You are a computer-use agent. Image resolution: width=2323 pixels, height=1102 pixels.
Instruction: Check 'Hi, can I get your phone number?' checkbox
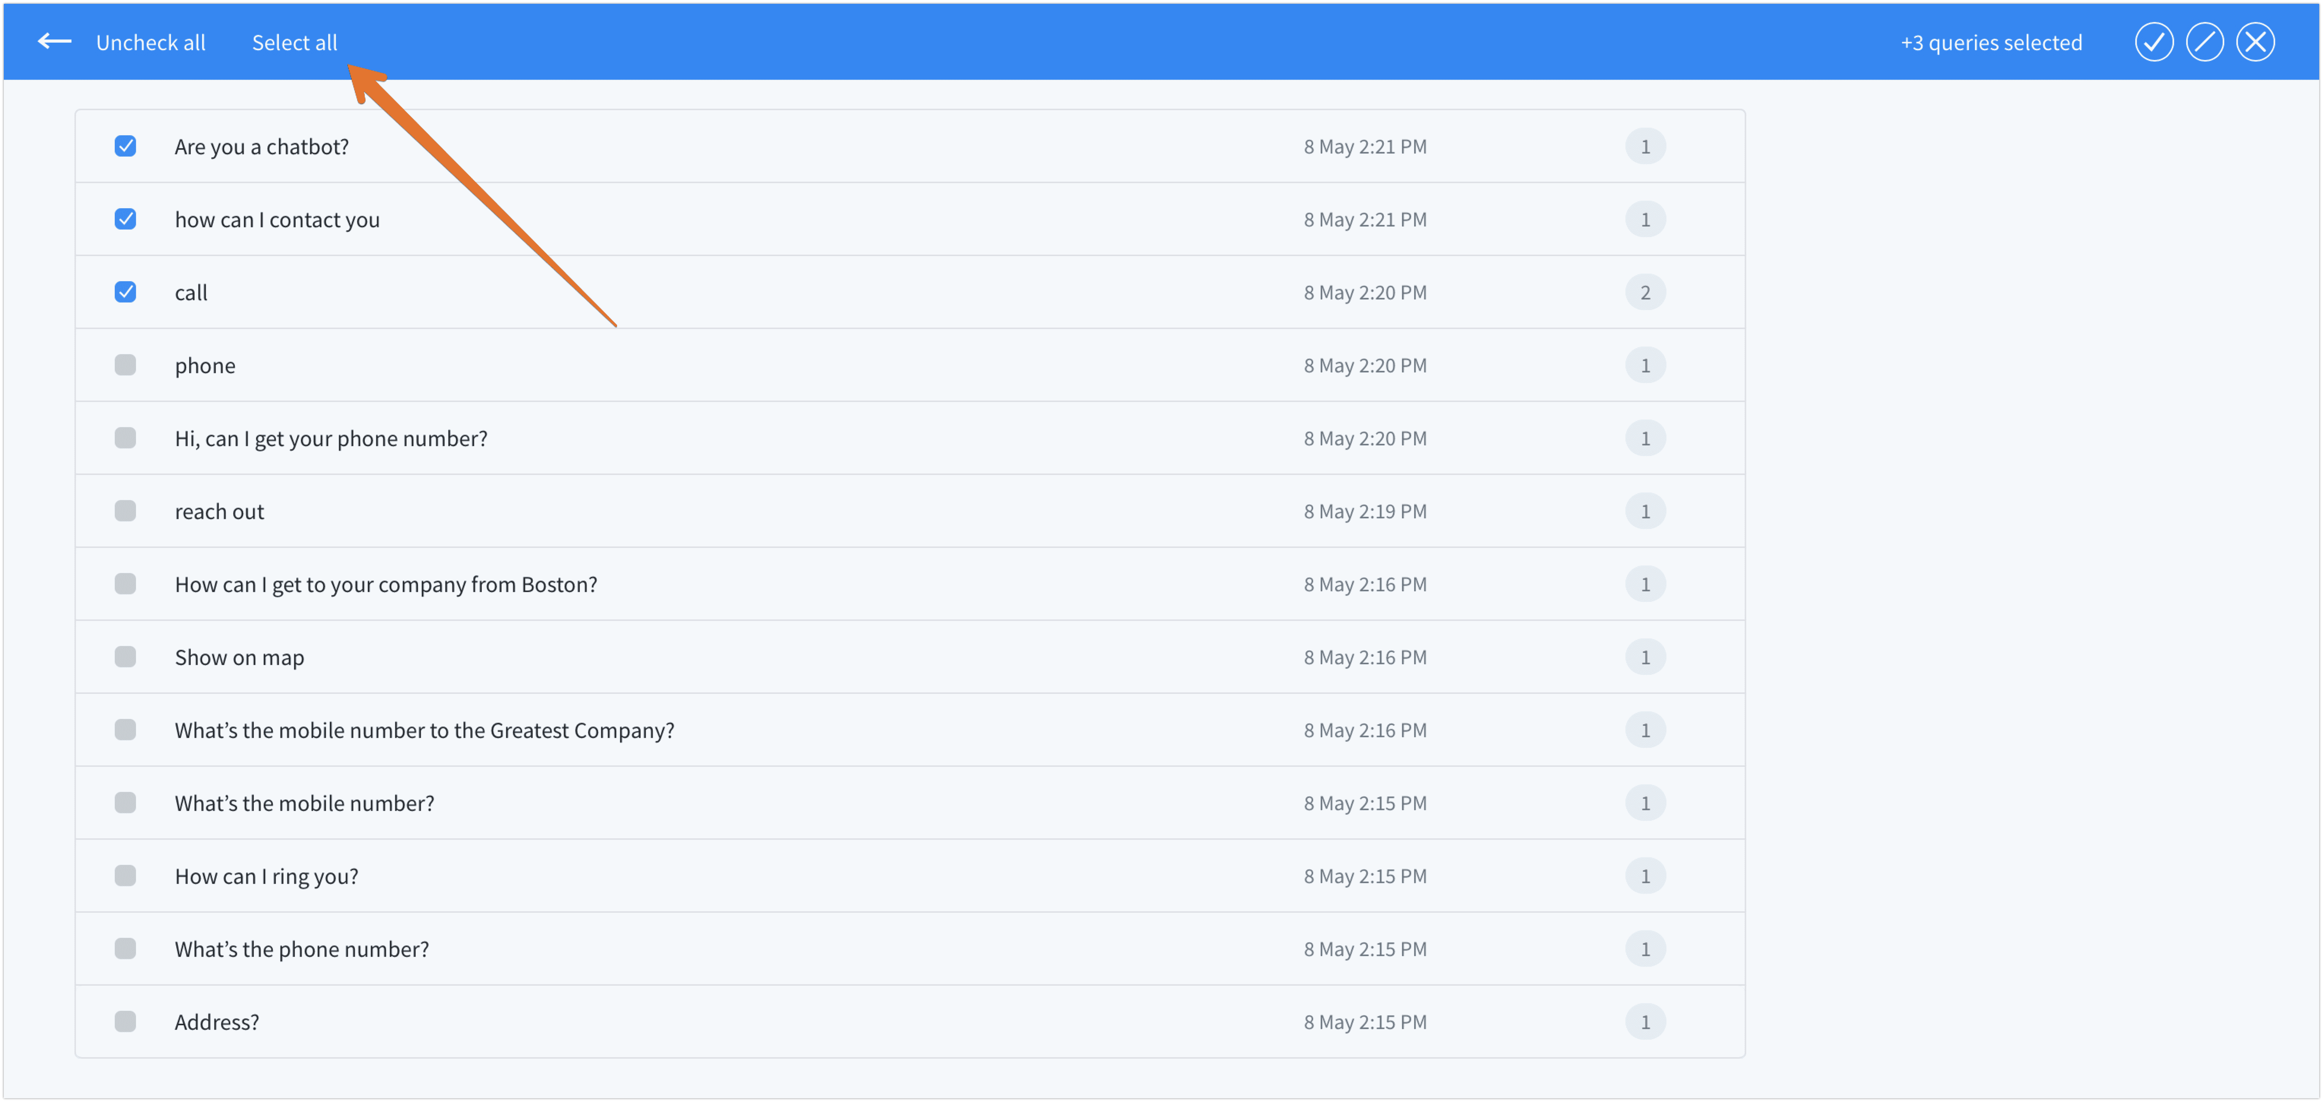pos(125,438)
